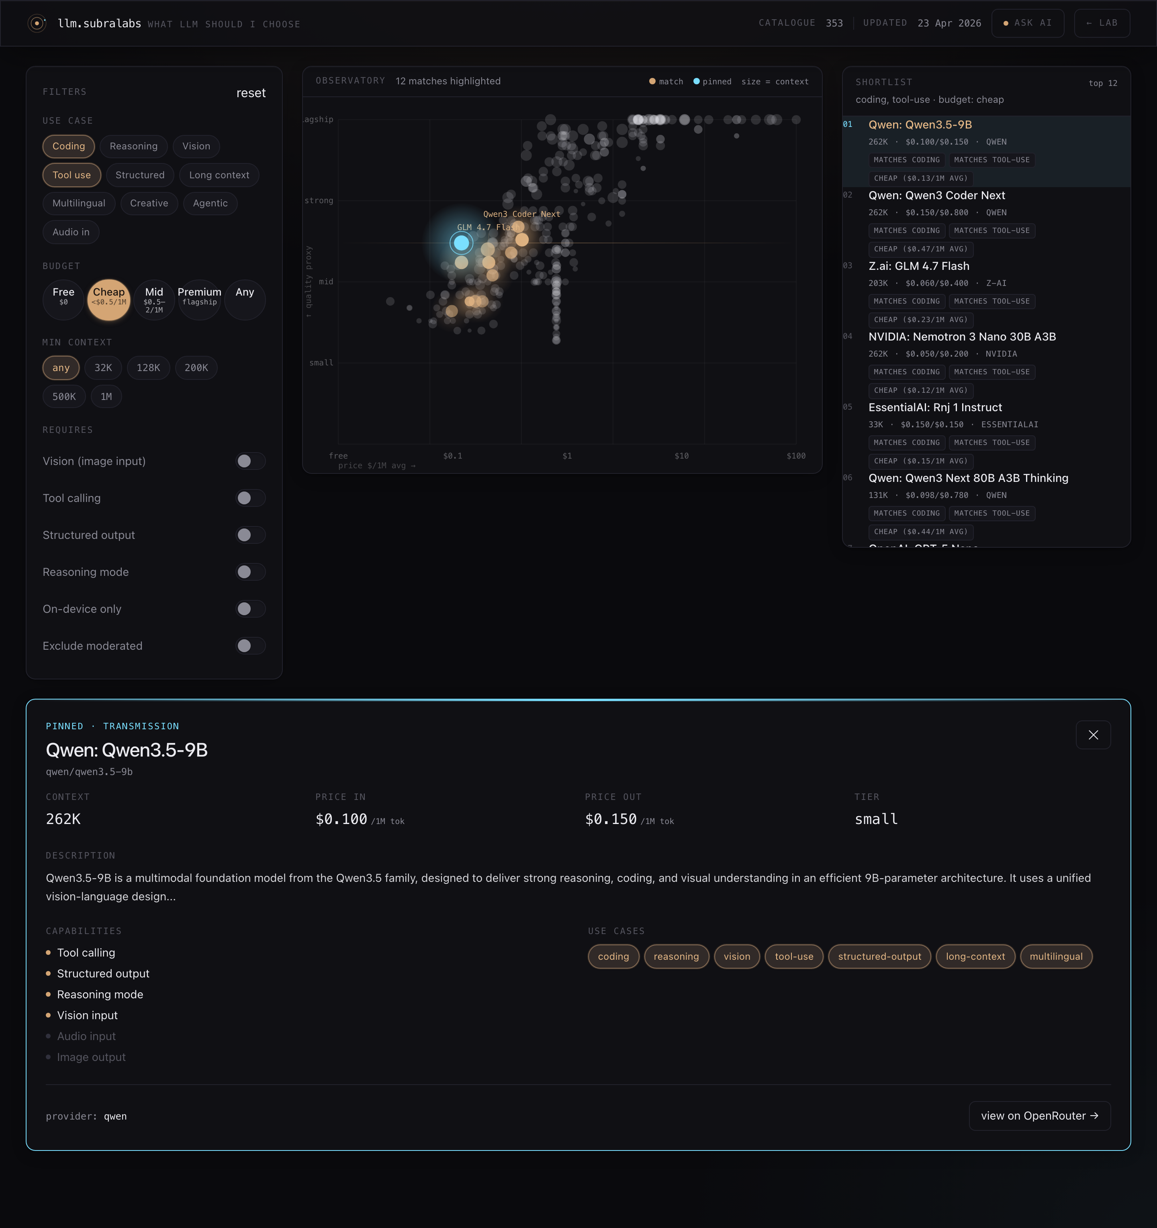Select the Reasoning use case chip

click(x=133, y=147)
